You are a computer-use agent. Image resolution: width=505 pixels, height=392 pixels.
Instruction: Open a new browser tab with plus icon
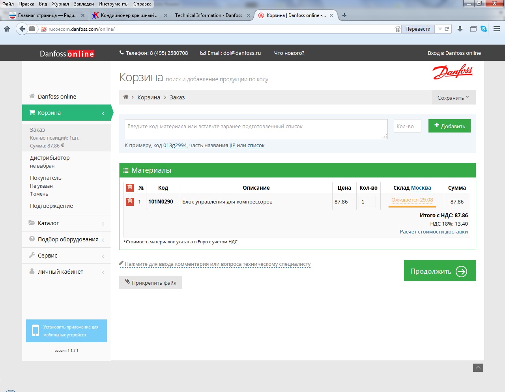coord(344,15)
